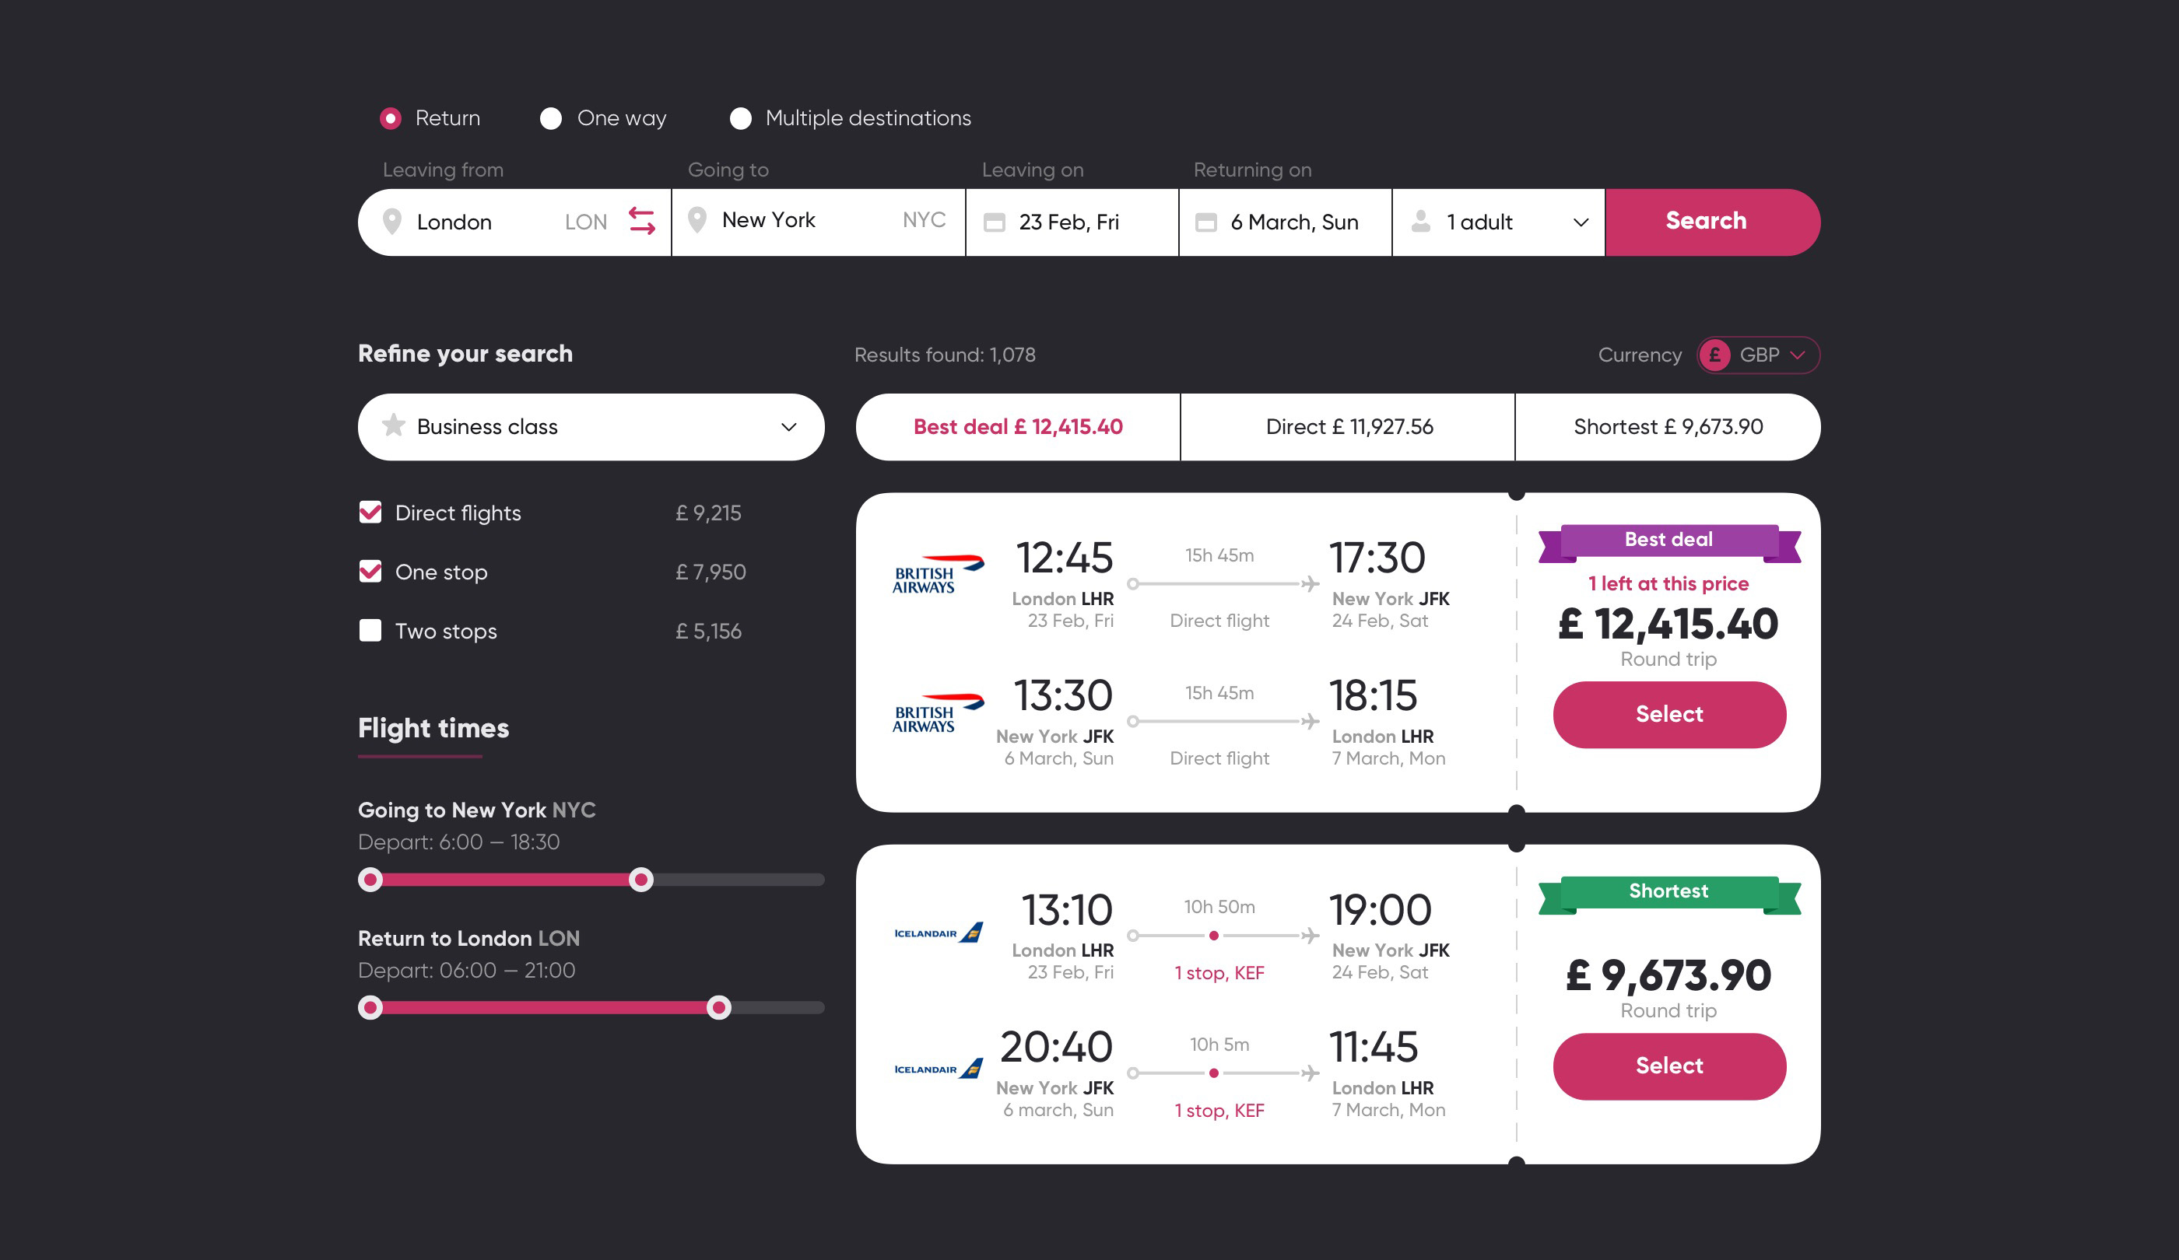Viewport: 2179px width, 1260px height.
Task: Open the GBP currency dropdown
Action: coord(1797,355)
